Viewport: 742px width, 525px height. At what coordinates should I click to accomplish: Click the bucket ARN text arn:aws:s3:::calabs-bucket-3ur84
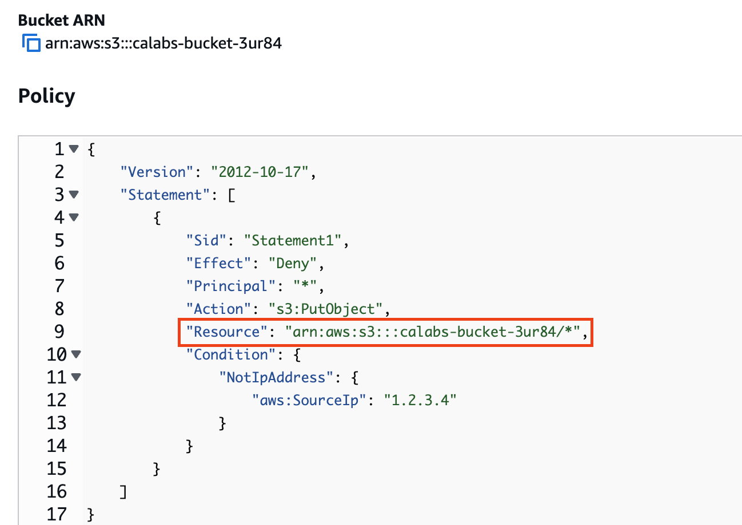tap(163, 43)
